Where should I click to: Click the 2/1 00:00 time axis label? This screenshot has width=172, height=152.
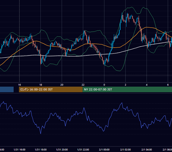coord(104,150)
